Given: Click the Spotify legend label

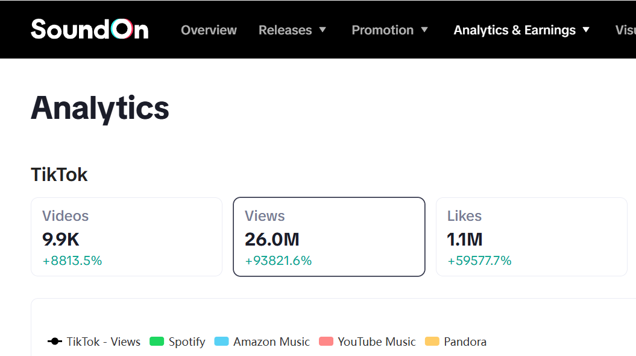Looking at the screenshot, I should [187, 342].
